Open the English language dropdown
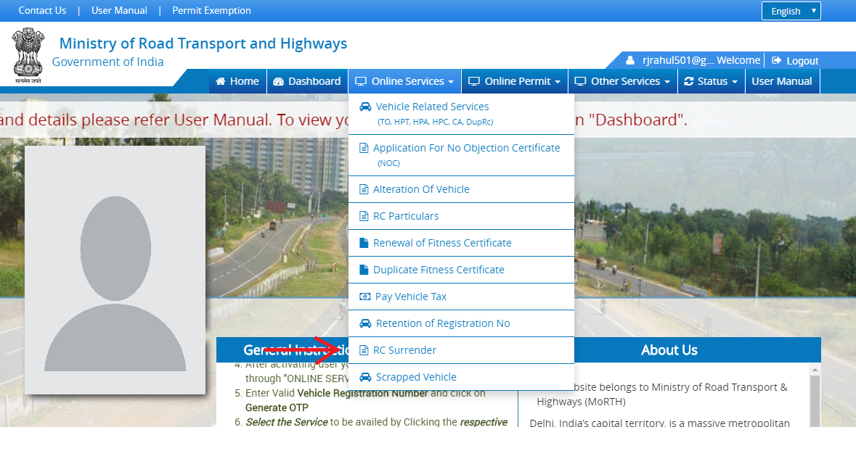The image size is (856, 464). point(791,11)
